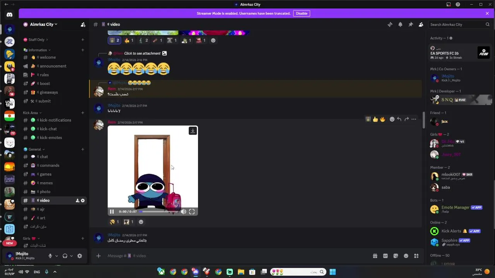Open attachment upload plus button
The image size is (495, 278).
coord(98,256)
